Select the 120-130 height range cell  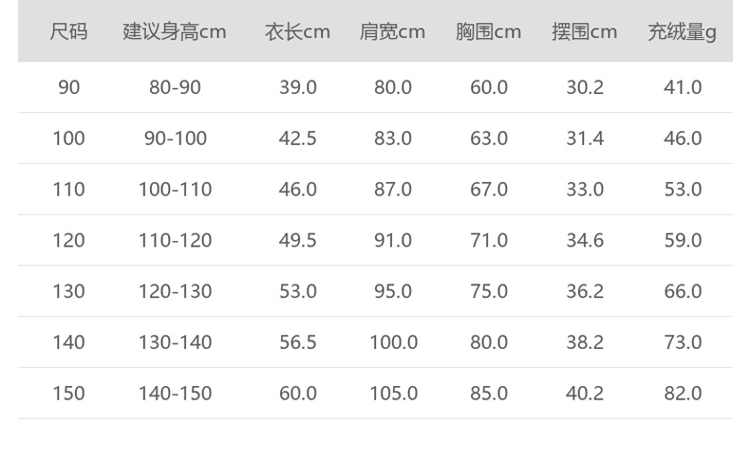[175, 291]
